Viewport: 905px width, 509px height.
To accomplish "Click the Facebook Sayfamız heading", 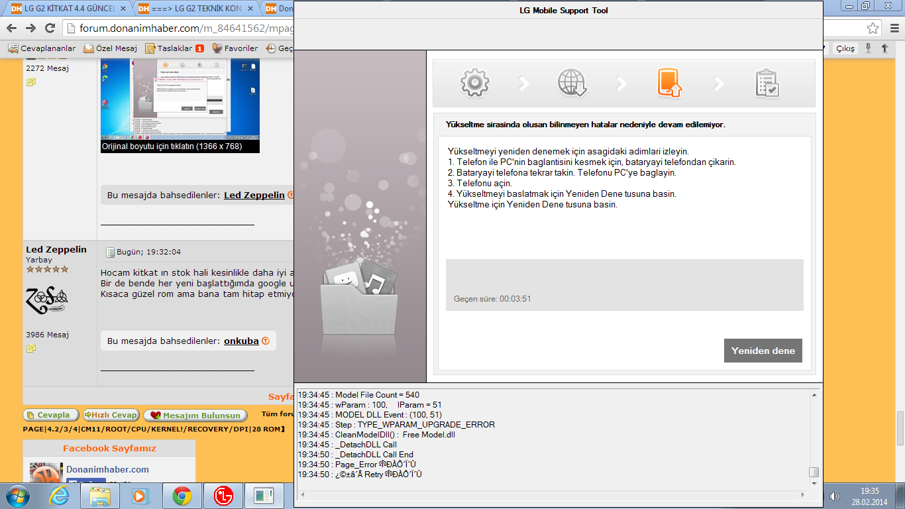I will tap(109, 448).
